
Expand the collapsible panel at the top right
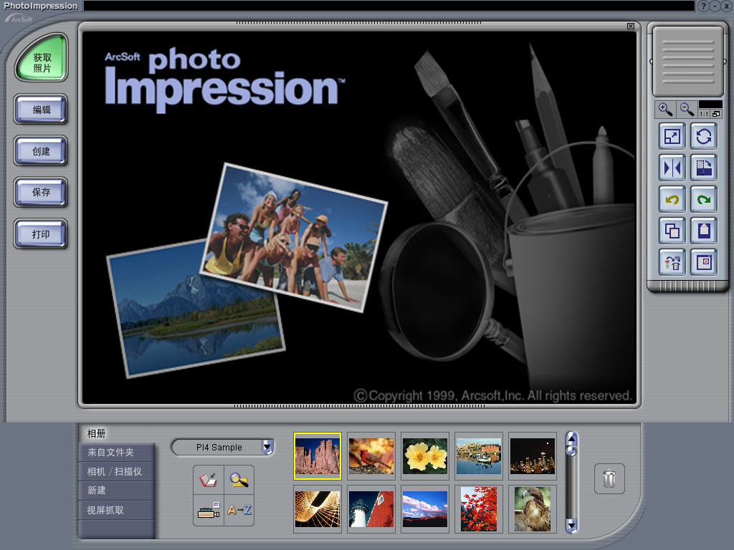[x=687, y=62]
